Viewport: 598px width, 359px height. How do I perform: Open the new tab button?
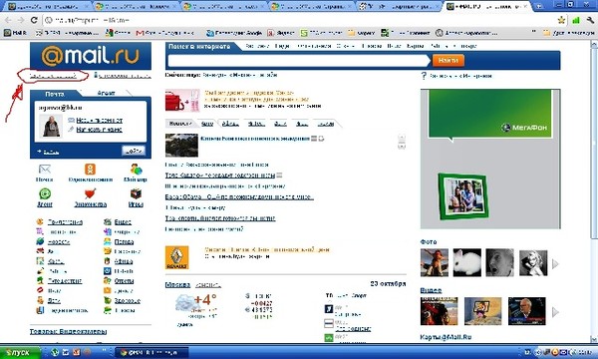(539, 6)
